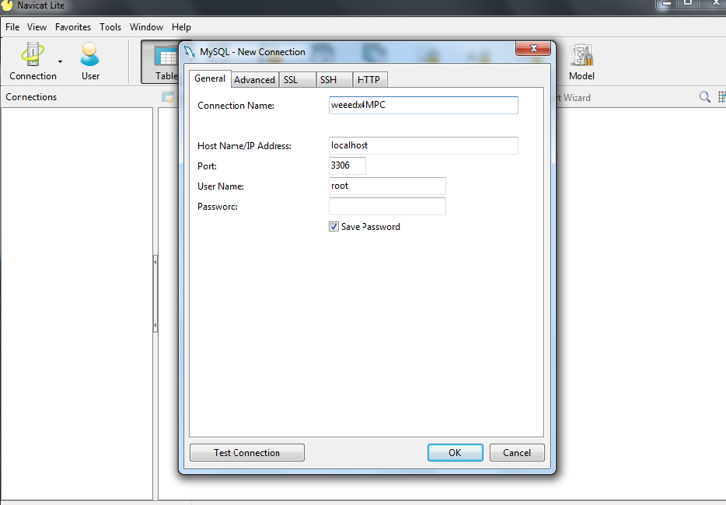This screenshot has width=726, height=505.
Task: Click the User Name field
Action: 387,186
